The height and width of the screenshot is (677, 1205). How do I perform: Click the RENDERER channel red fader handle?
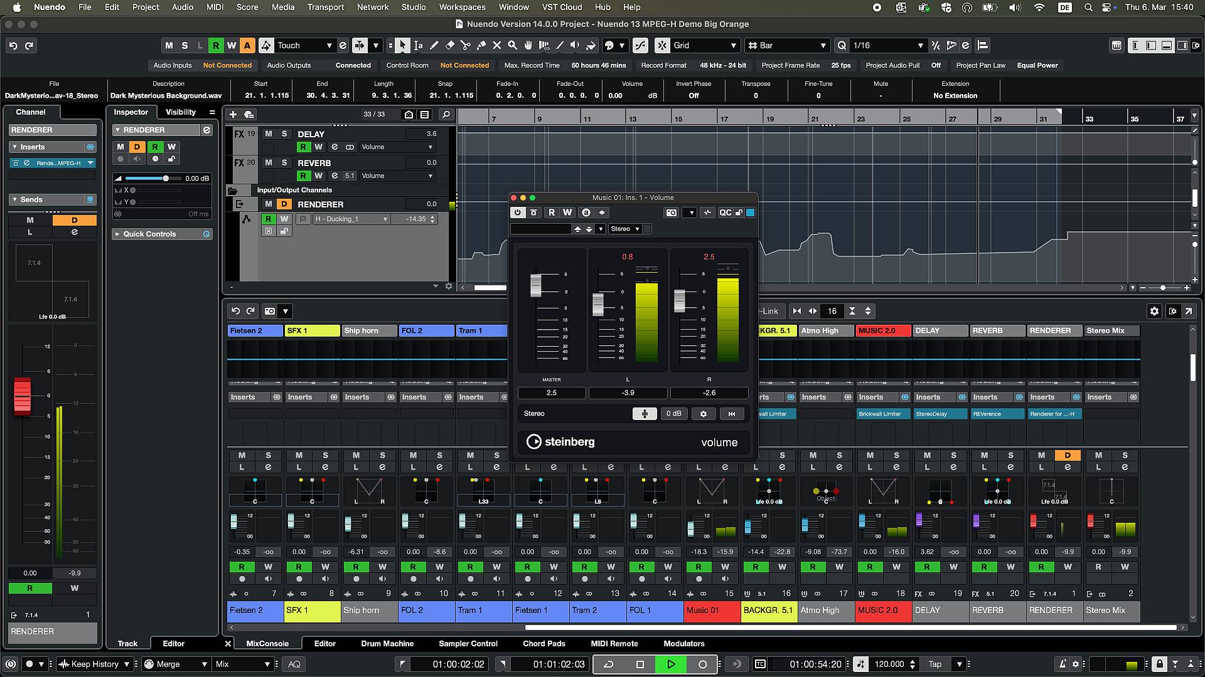point(22,396)
